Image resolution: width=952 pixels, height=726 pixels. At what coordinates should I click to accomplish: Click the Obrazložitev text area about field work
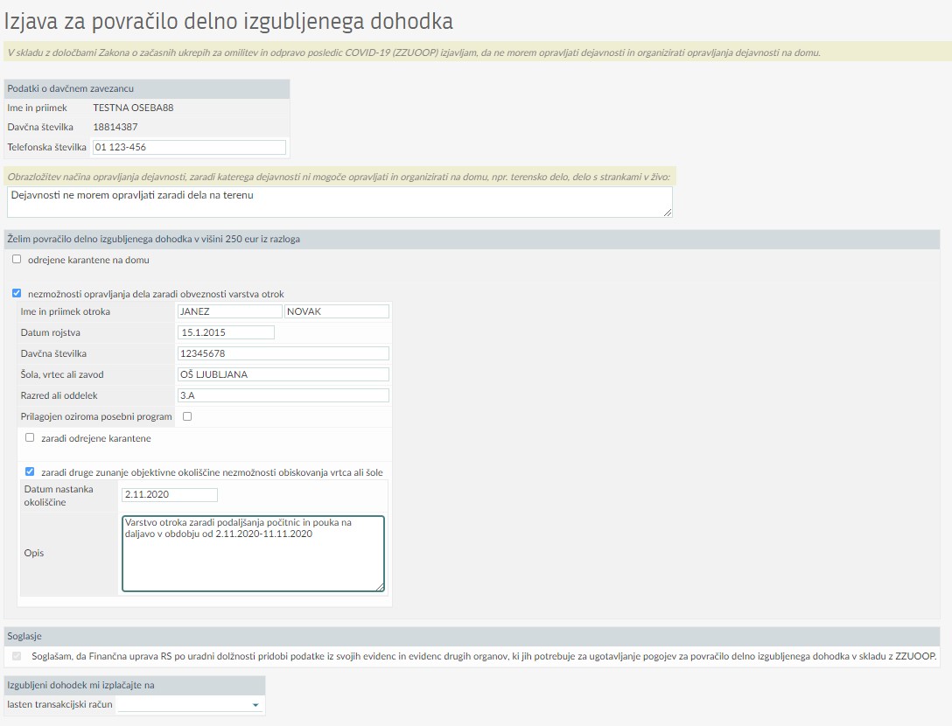tap(339, 201)
